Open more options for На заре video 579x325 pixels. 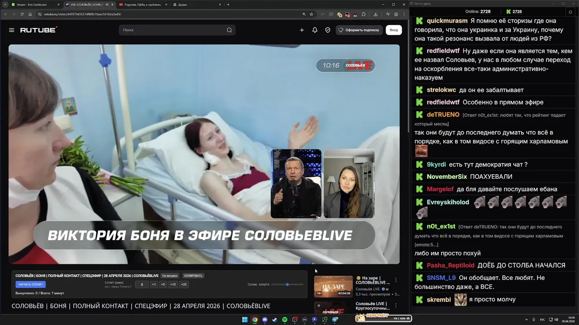pos(396,280)
